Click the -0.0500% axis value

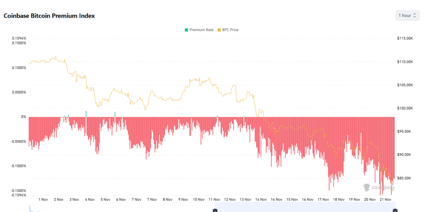coord(18,141)
